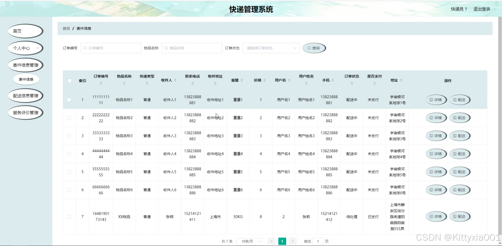Viewport: 502px width, 246px height.
Task: Go to next page arrow in pagination
Action: click(293, 241)
